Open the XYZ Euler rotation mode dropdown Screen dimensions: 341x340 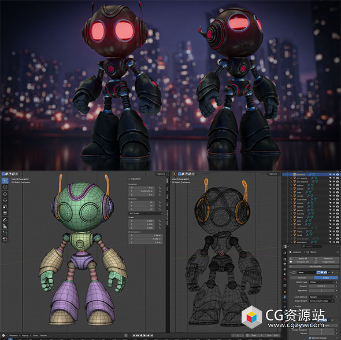146,213
